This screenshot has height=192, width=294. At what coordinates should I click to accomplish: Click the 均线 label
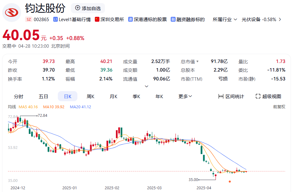(x=12, y=107)
